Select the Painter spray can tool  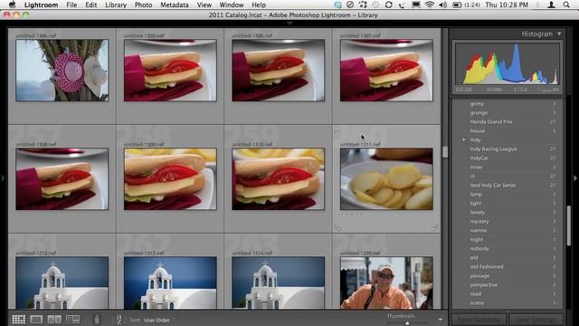(x=97, y=319)
